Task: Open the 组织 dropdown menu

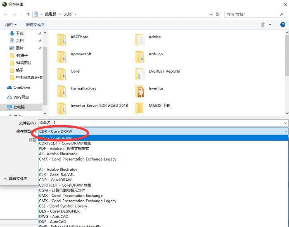Action: click(x=11, y=25)
